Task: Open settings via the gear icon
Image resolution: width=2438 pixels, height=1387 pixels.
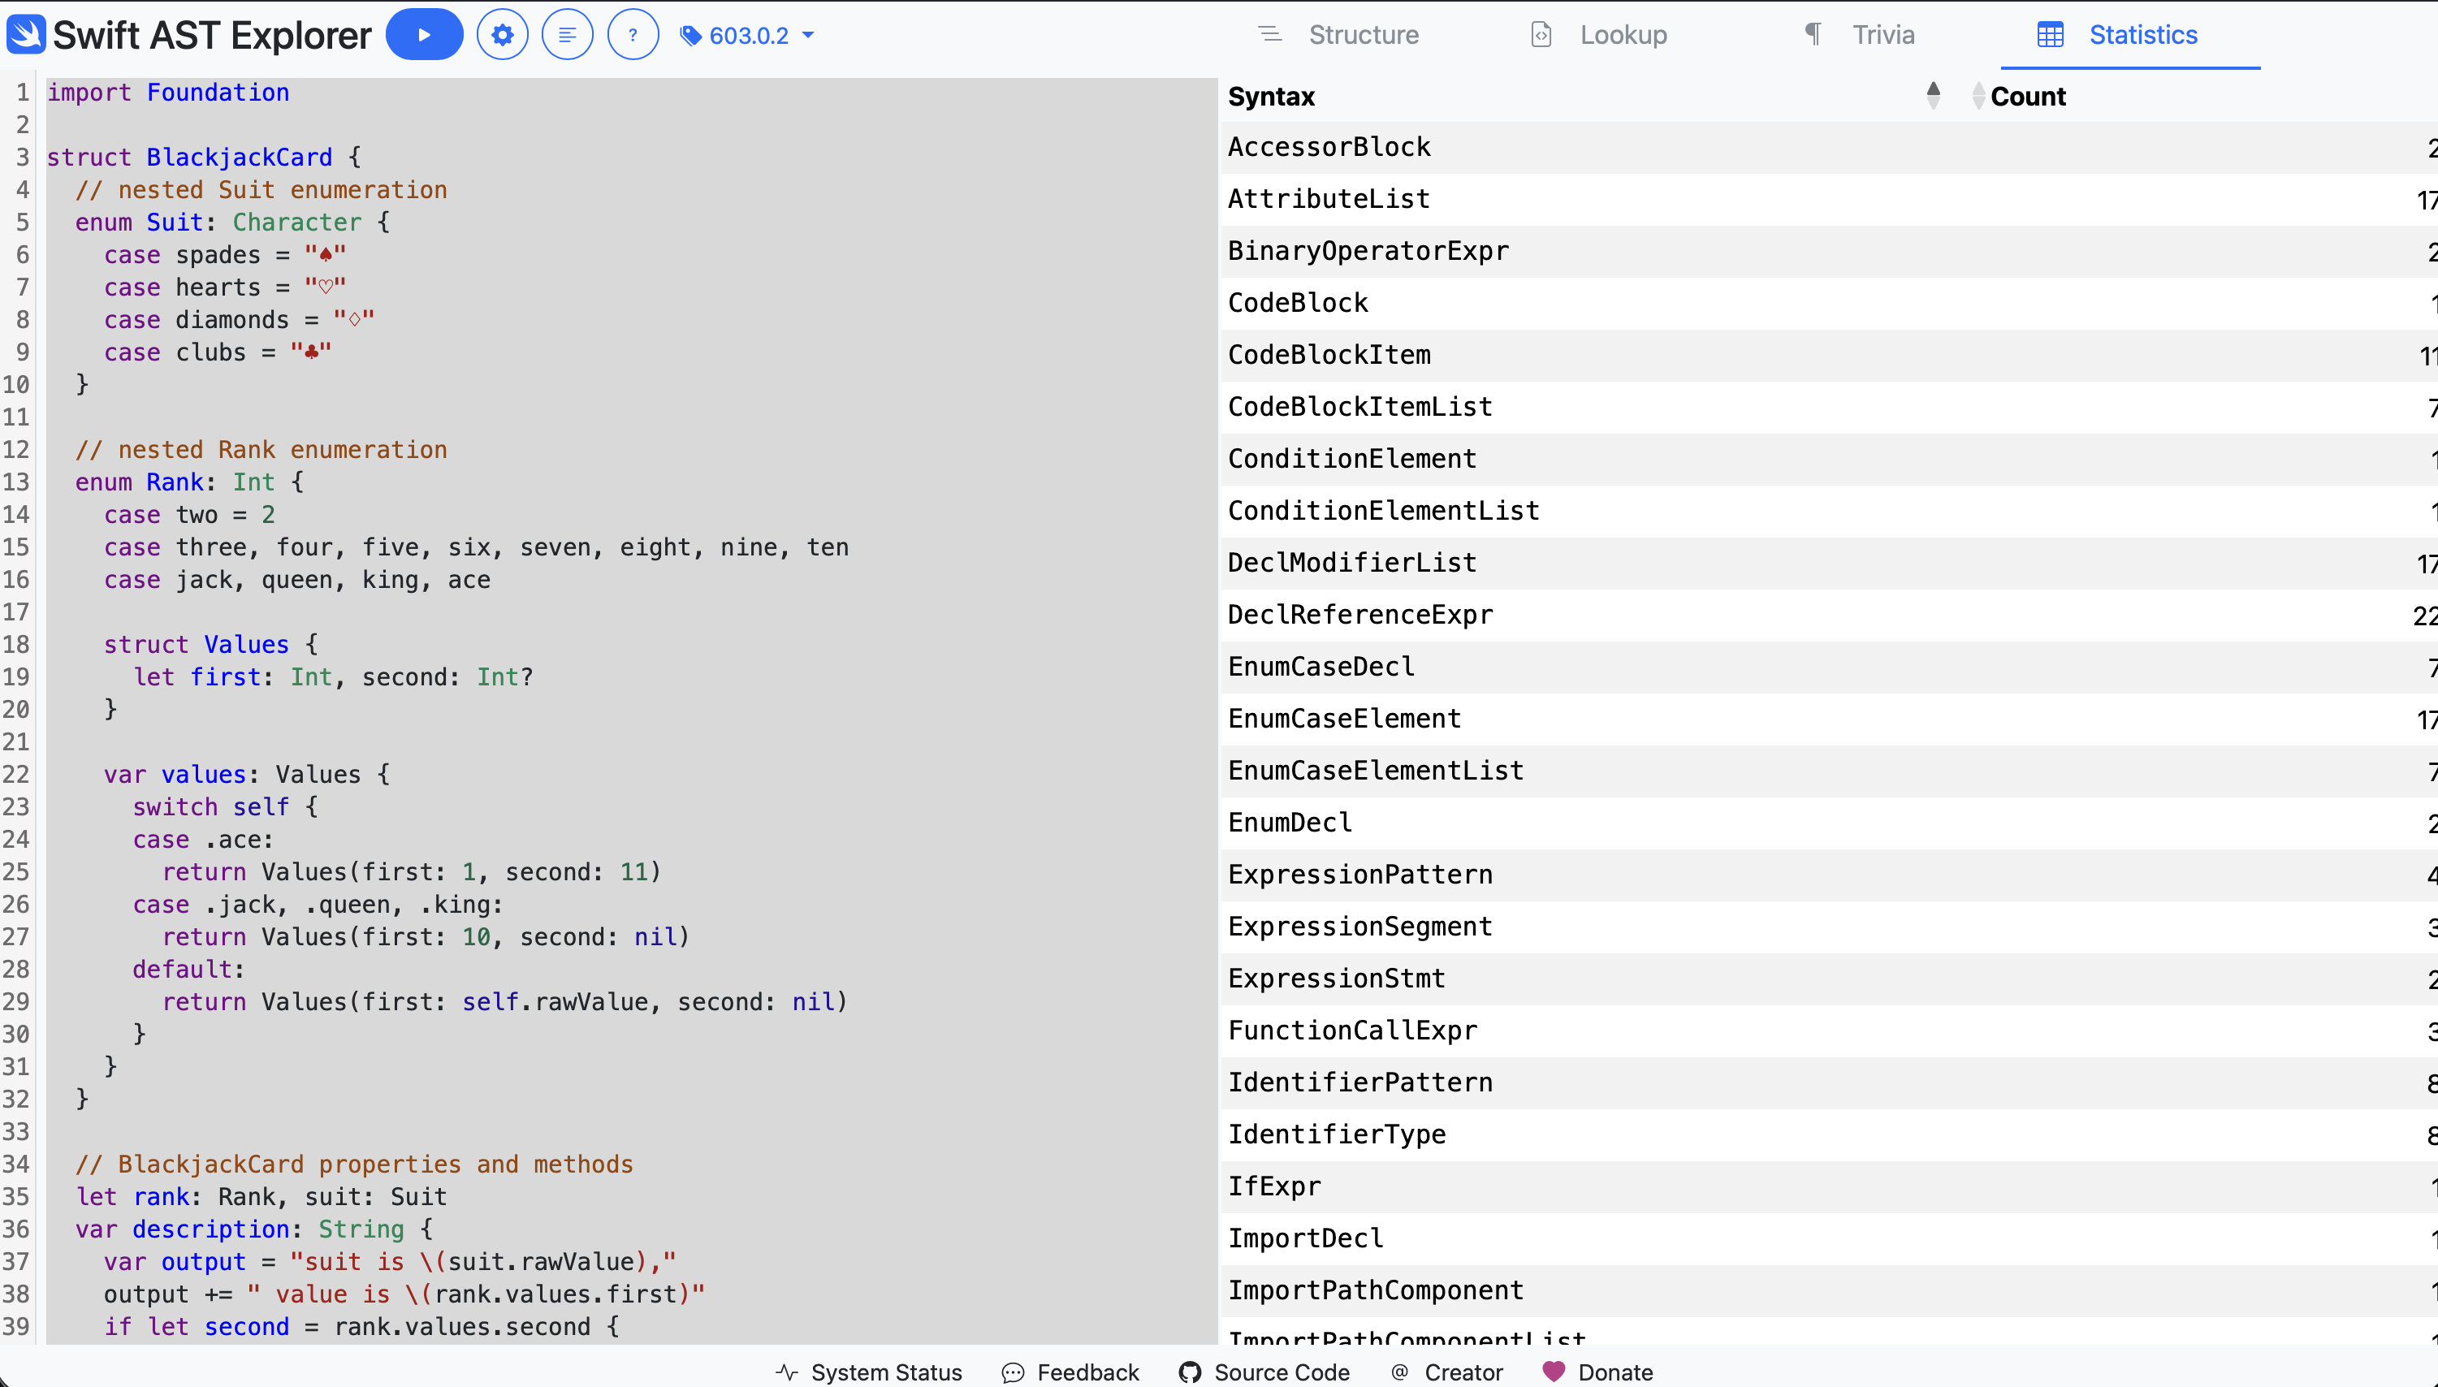Action: coord(502,34)
